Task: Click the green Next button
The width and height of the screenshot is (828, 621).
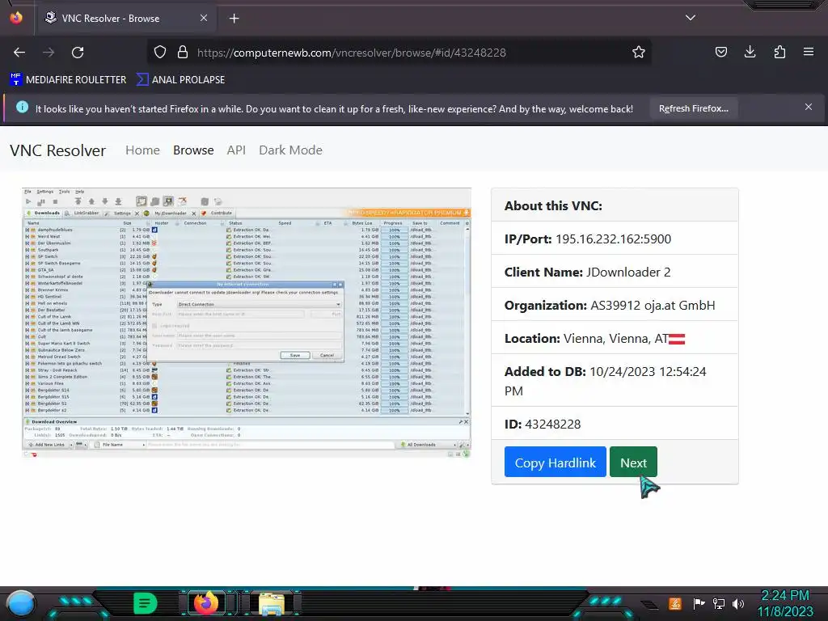Action: [633, 462]
